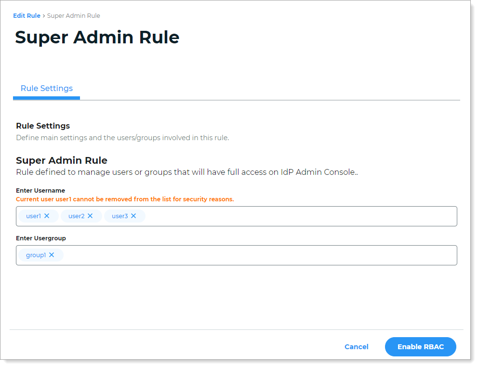The image size is (478, 367).
Task: Select the user1 chip
Action: pyautogui.click(x=34, y=216)
